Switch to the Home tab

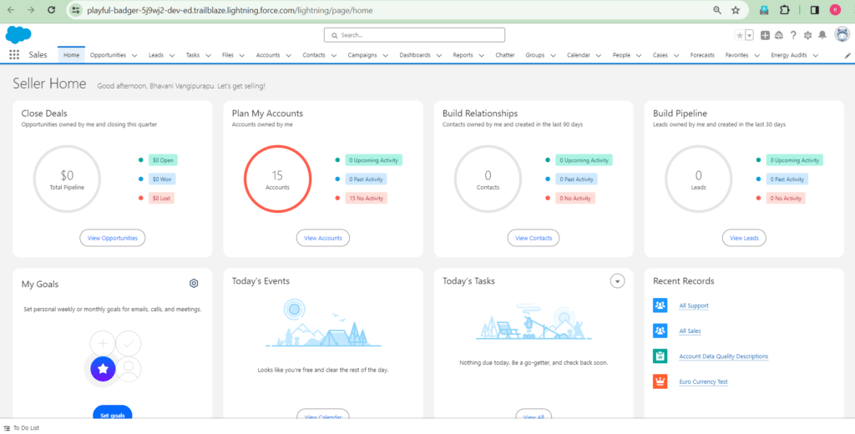[72, 55]
